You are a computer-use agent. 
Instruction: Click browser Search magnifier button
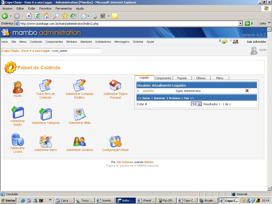(x=56, y=16)
